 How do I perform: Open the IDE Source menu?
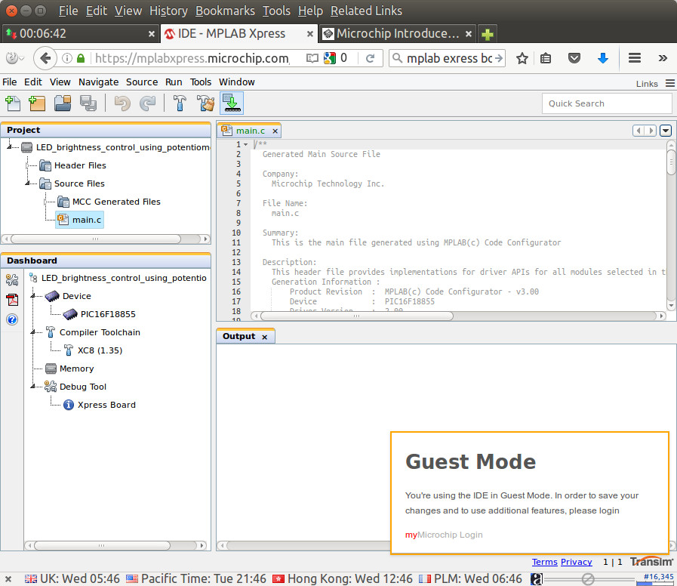tap(142, 82)
